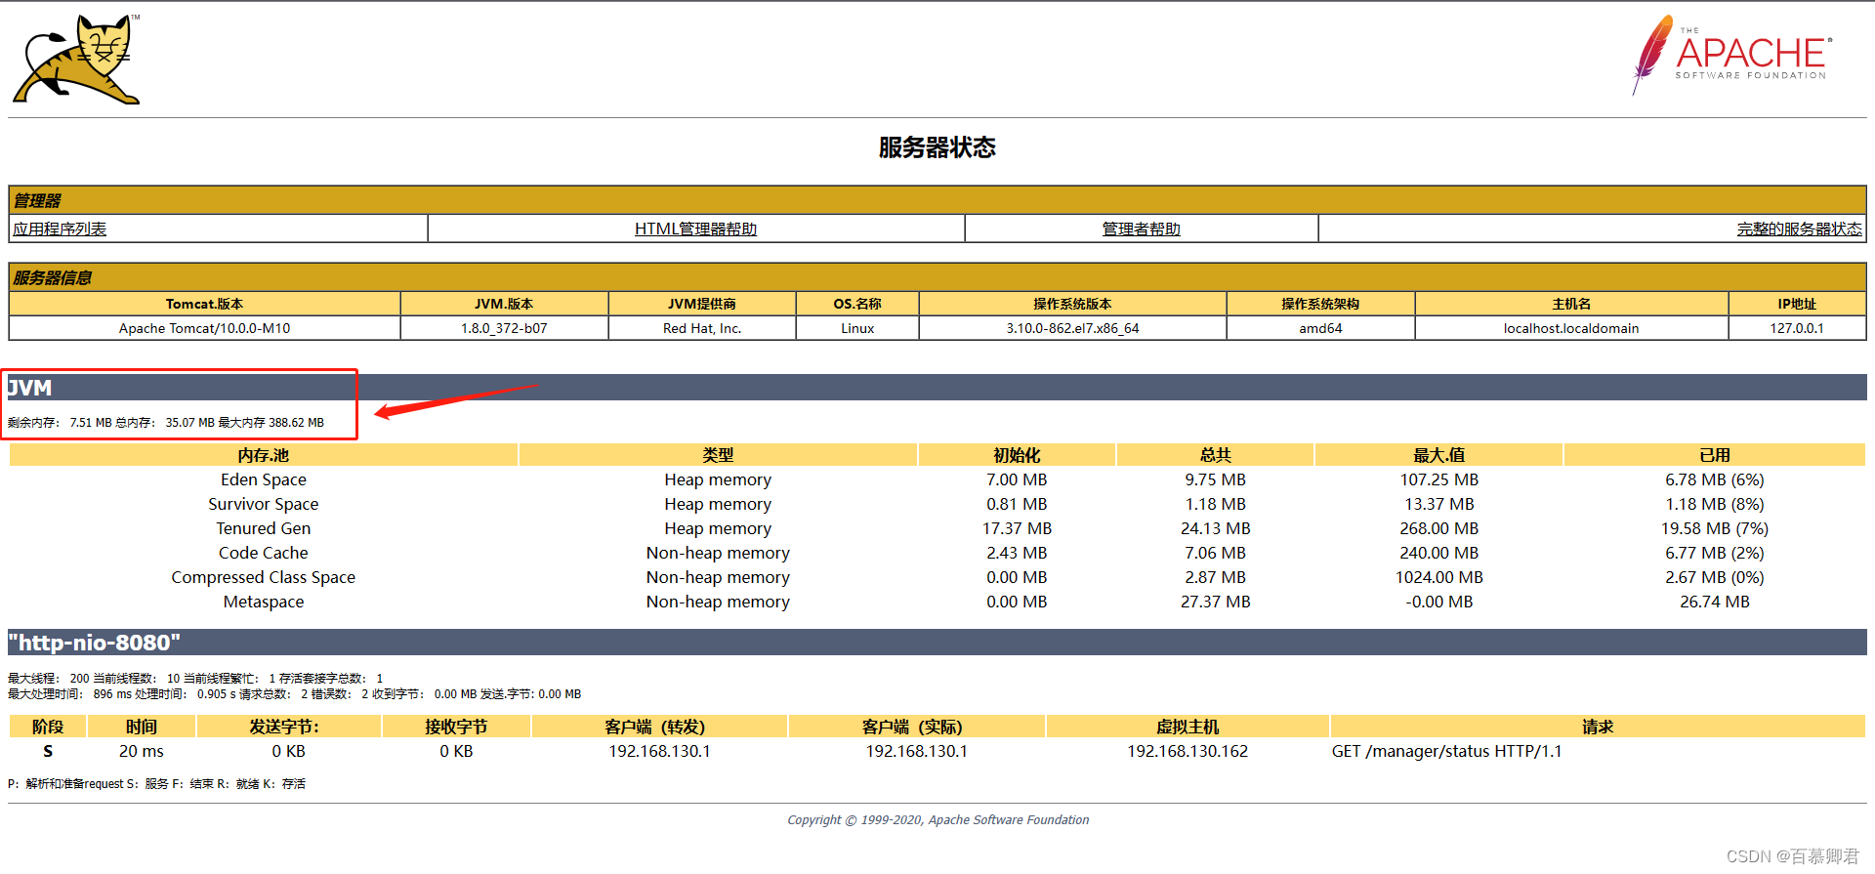Image resolution: width=1875 pixels, height=874 pixels.
Task: Select the 20 ms time cell
Action: 142,751
